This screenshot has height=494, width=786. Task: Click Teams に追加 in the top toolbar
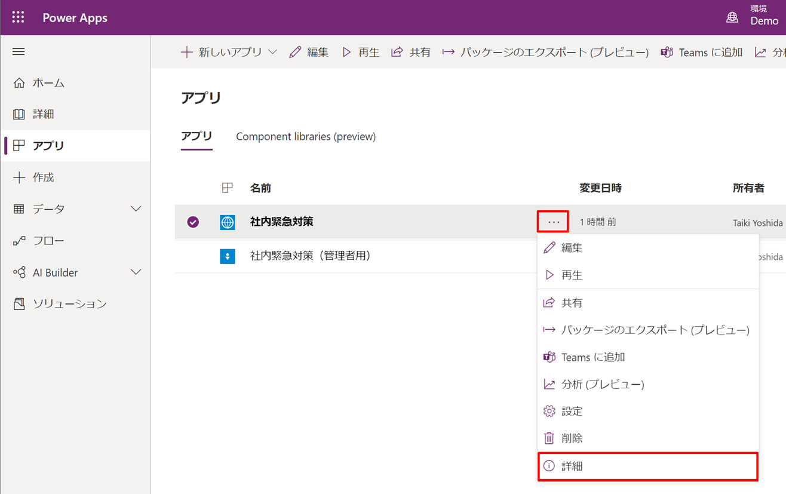tap(701, 53)
